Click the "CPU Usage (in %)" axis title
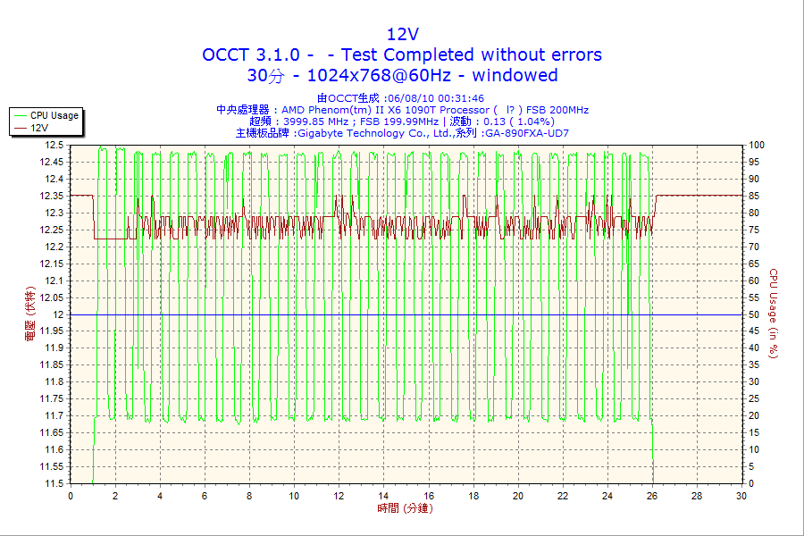804x536 pixels. coord(774,314)
